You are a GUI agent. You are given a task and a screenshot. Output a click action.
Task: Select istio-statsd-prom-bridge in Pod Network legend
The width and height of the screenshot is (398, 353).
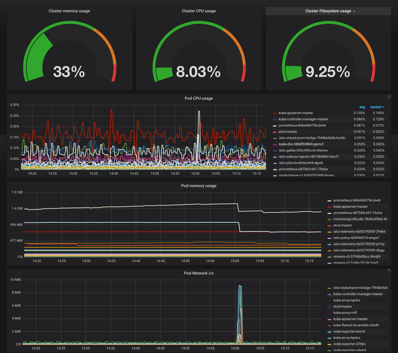tap(361, 287)
